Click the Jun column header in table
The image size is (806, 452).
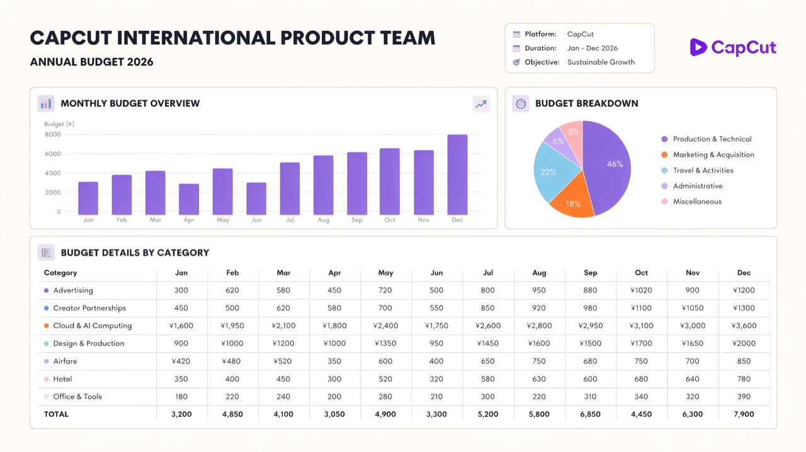pyautogui.click(x=436, y=273)
